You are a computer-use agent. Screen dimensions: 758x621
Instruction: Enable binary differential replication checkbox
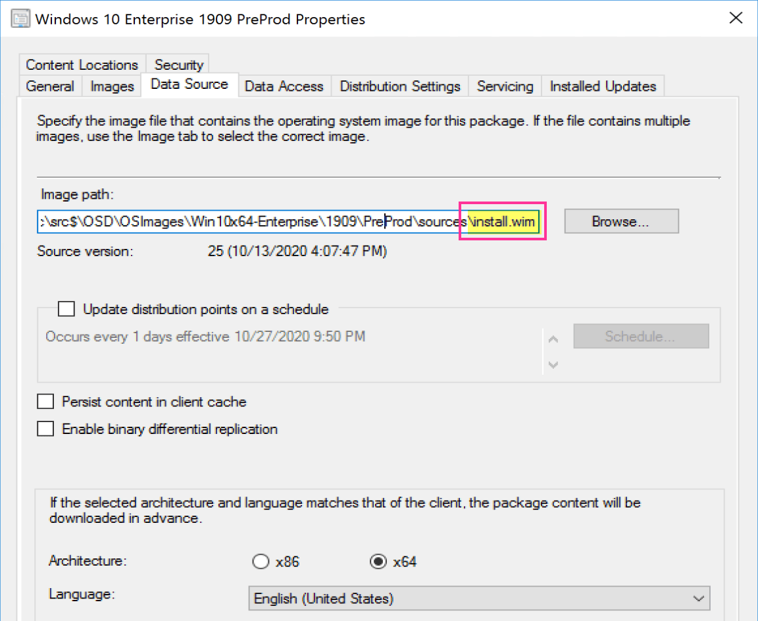pos(45,429)
